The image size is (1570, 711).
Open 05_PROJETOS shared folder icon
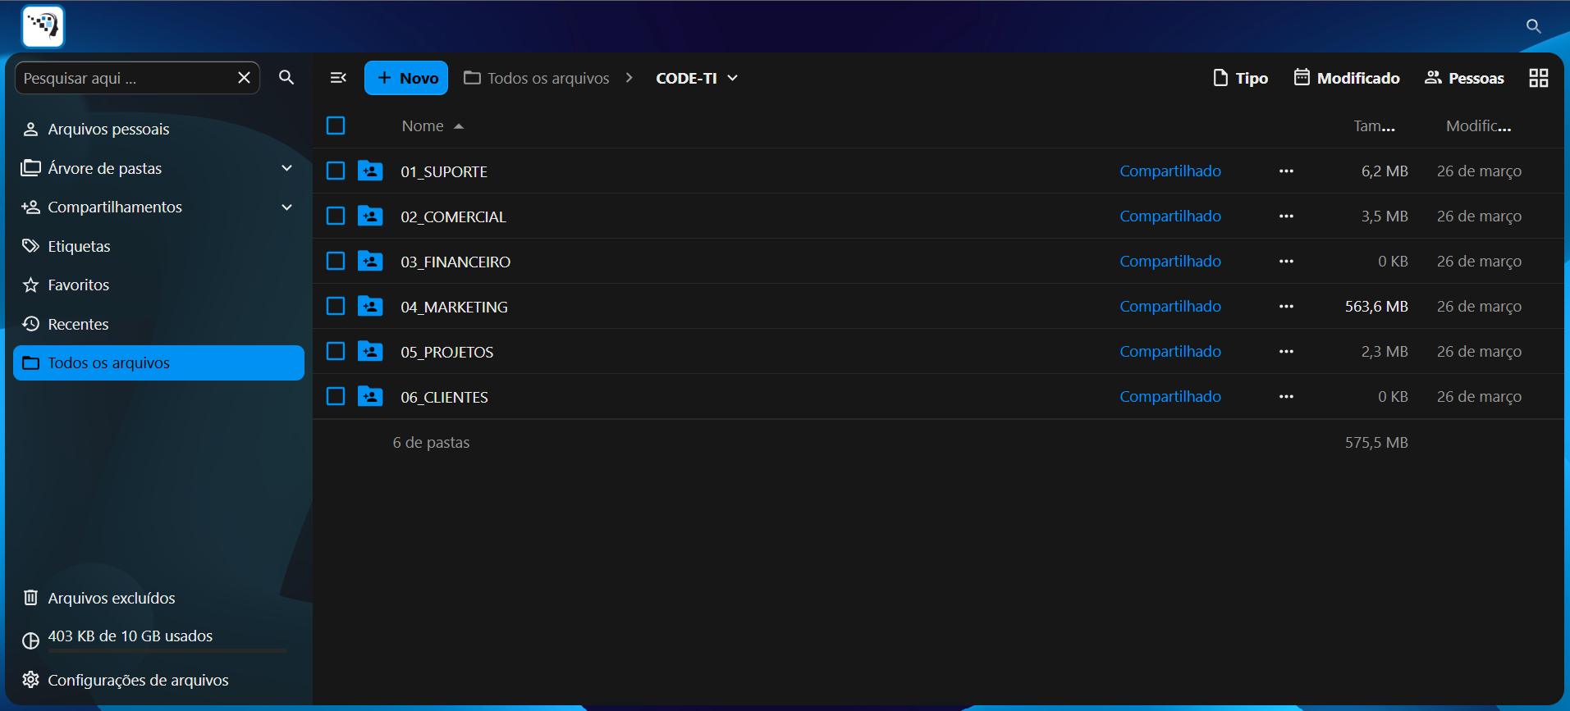pos(370,351)
